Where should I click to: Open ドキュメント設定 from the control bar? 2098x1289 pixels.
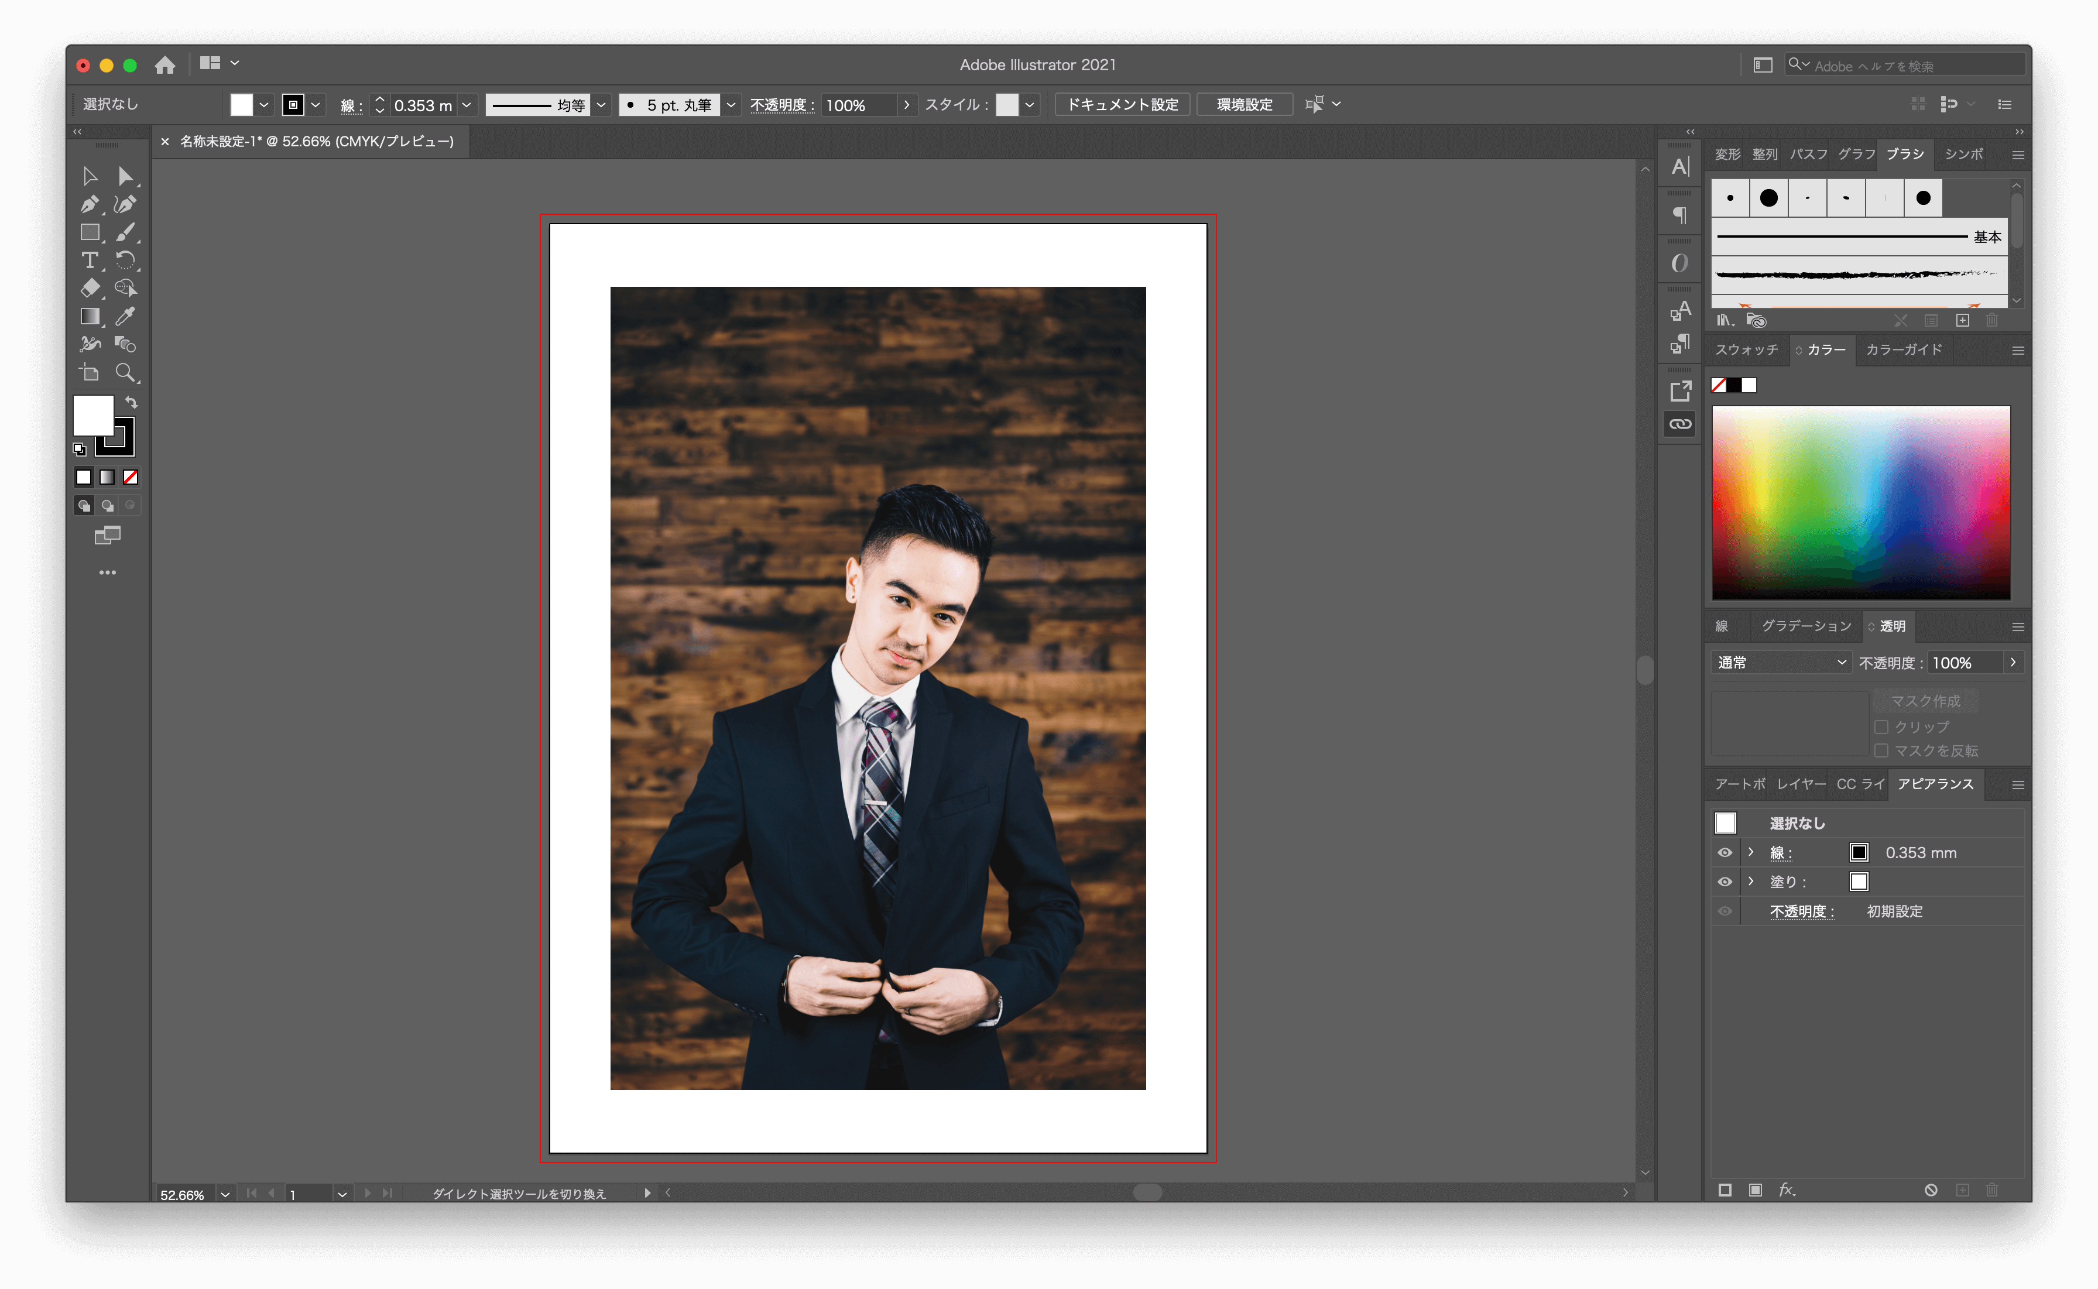(x=1122, y=104)
